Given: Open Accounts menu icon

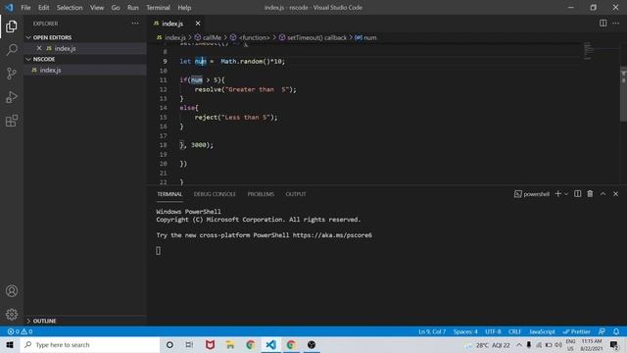Looking at the screenshot, I should click(12, 291).
